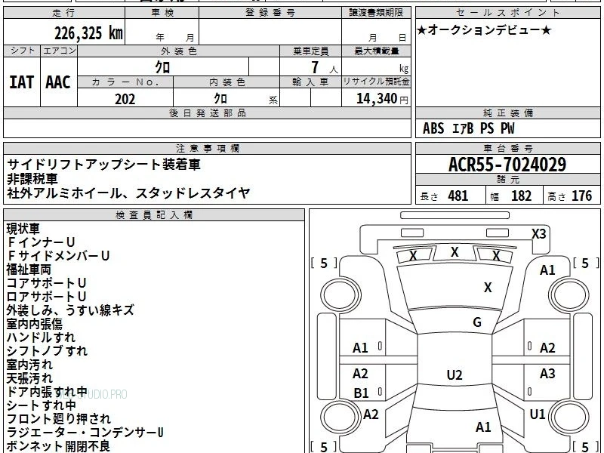Click the mileage value 226,325 km
The height and width of the screenshot is (453, 604).
(x=88, y=33)
